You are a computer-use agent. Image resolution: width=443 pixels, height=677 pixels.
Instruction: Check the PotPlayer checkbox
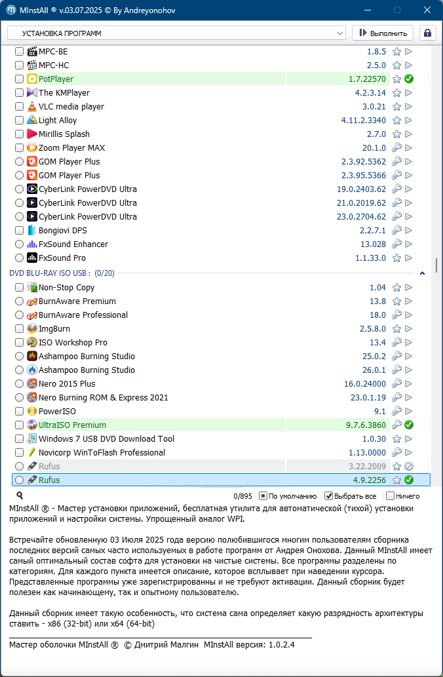[x=19, y=79]
